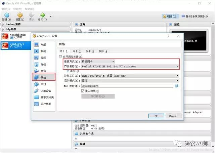The image size is (215, 153).
Task: Click the 预览 section header icon
Action: (171, 25)
